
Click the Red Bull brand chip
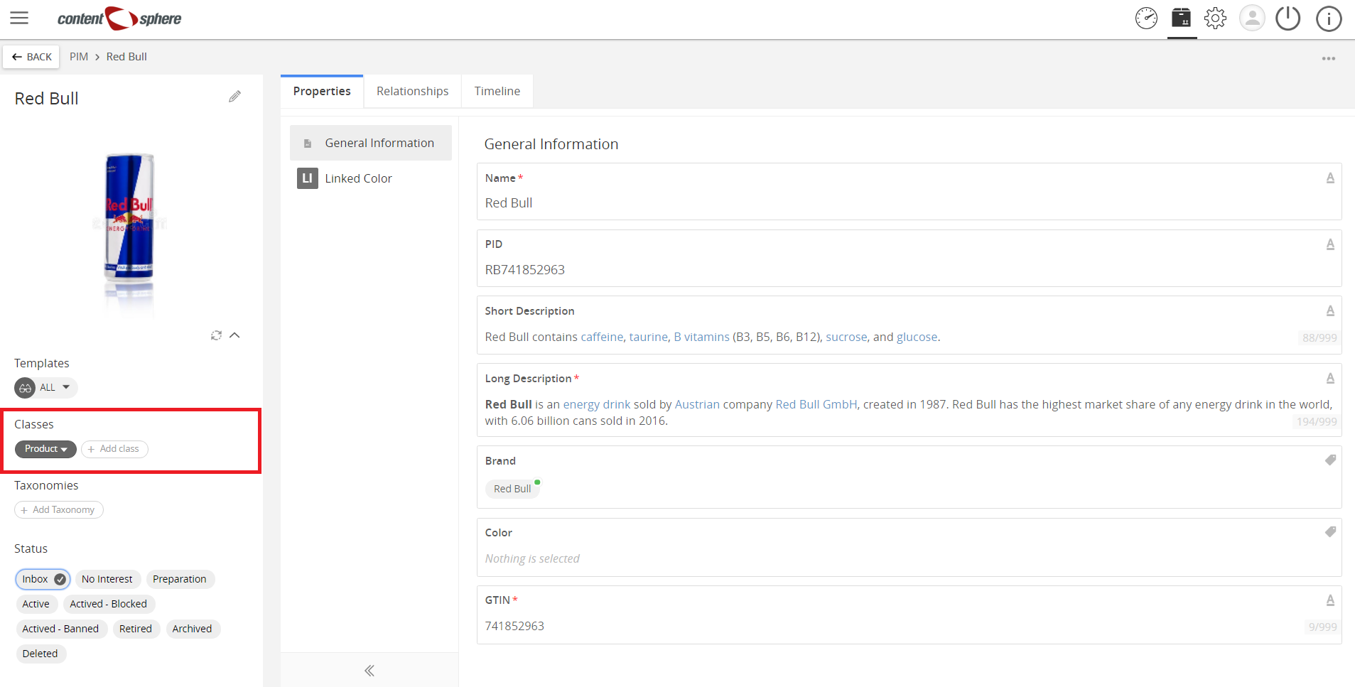pyautogui.click(x=513, y=489)
